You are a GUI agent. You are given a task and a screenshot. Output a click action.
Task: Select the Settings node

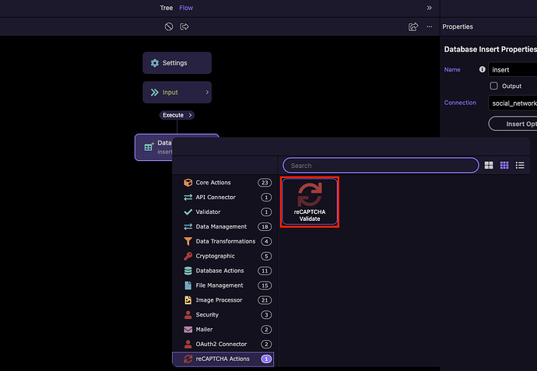177,63
